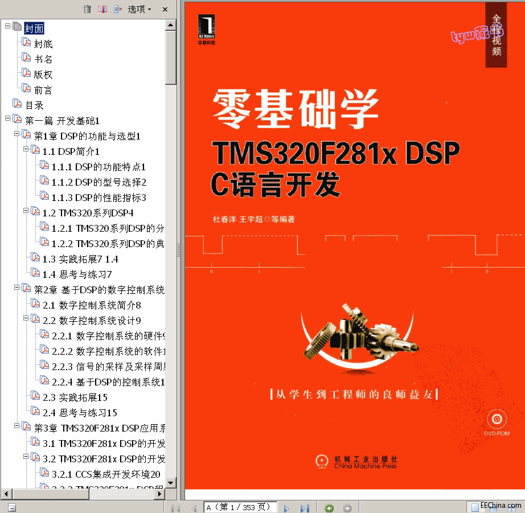
Task: Open the 前言 bookmark
Action: pos(43,90)
